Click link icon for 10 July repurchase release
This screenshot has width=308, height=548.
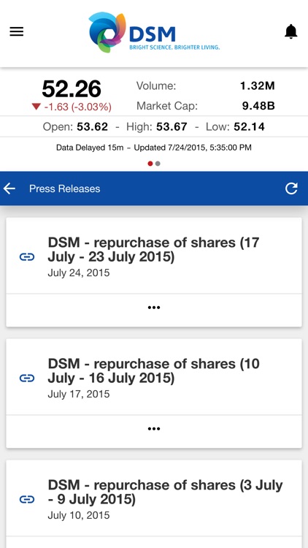[27, 378]
